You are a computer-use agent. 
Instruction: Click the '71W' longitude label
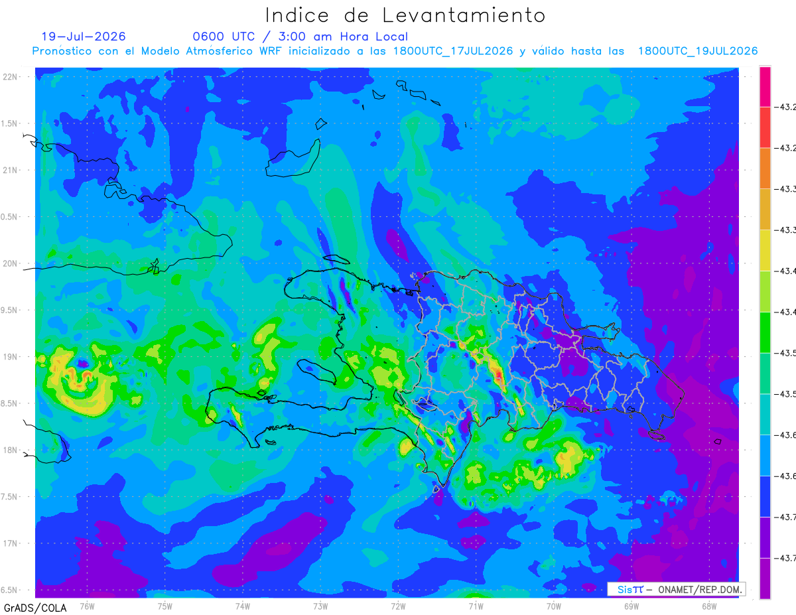pos(476,606)
